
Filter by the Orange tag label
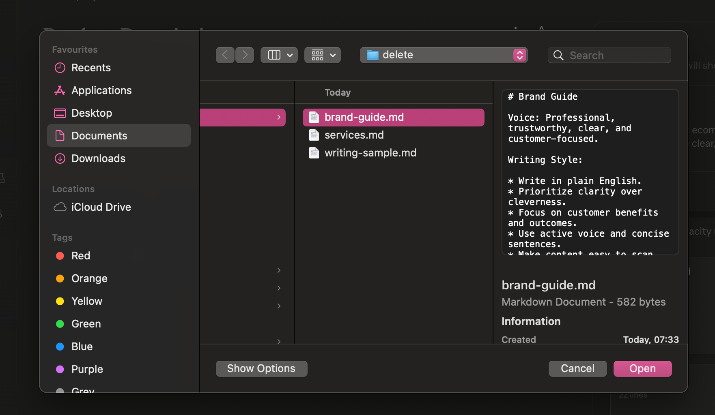[x=89, y=278]
